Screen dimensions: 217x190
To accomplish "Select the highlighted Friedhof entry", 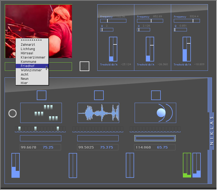I will (32, 66).
